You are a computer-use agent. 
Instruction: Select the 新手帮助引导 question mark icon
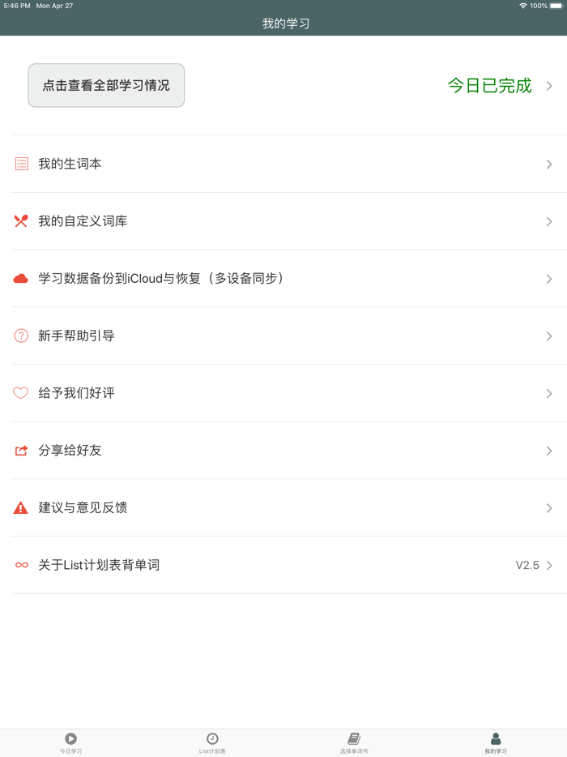pyautogui.click(x=21, y=336)
